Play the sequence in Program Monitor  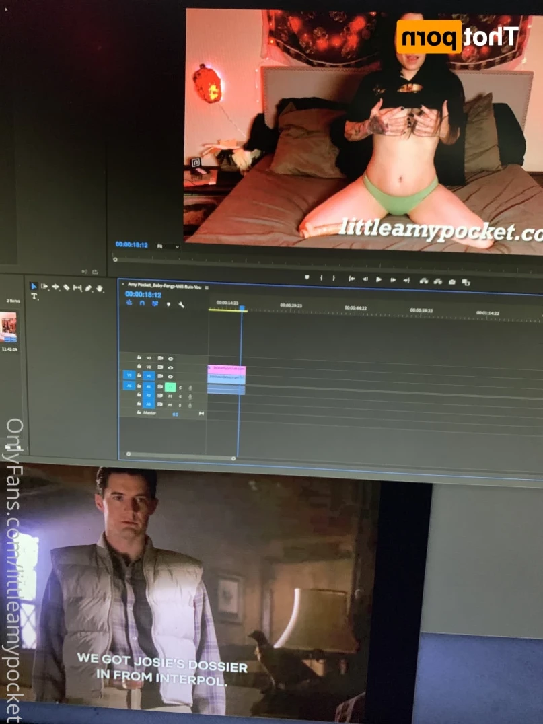point(379,279)
